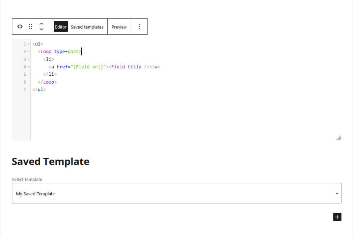Click the opening <li> tag on line 3

pos(49,59)
